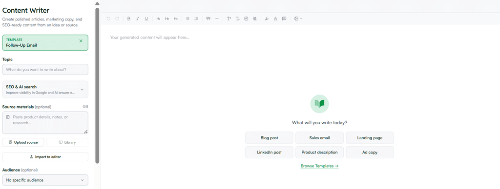Choose the Landing page starter
The image size is (500, 189).
point(370,138)
